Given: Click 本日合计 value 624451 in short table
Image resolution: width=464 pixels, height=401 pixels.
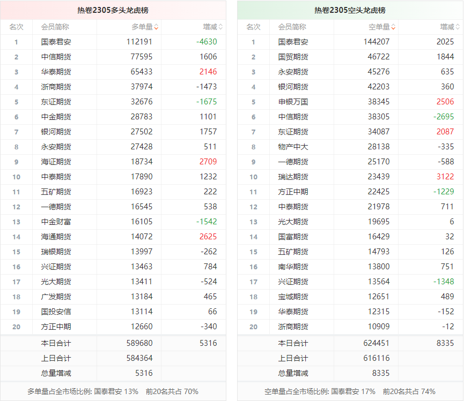Looking at the screenshot, I should coord(377,343).
